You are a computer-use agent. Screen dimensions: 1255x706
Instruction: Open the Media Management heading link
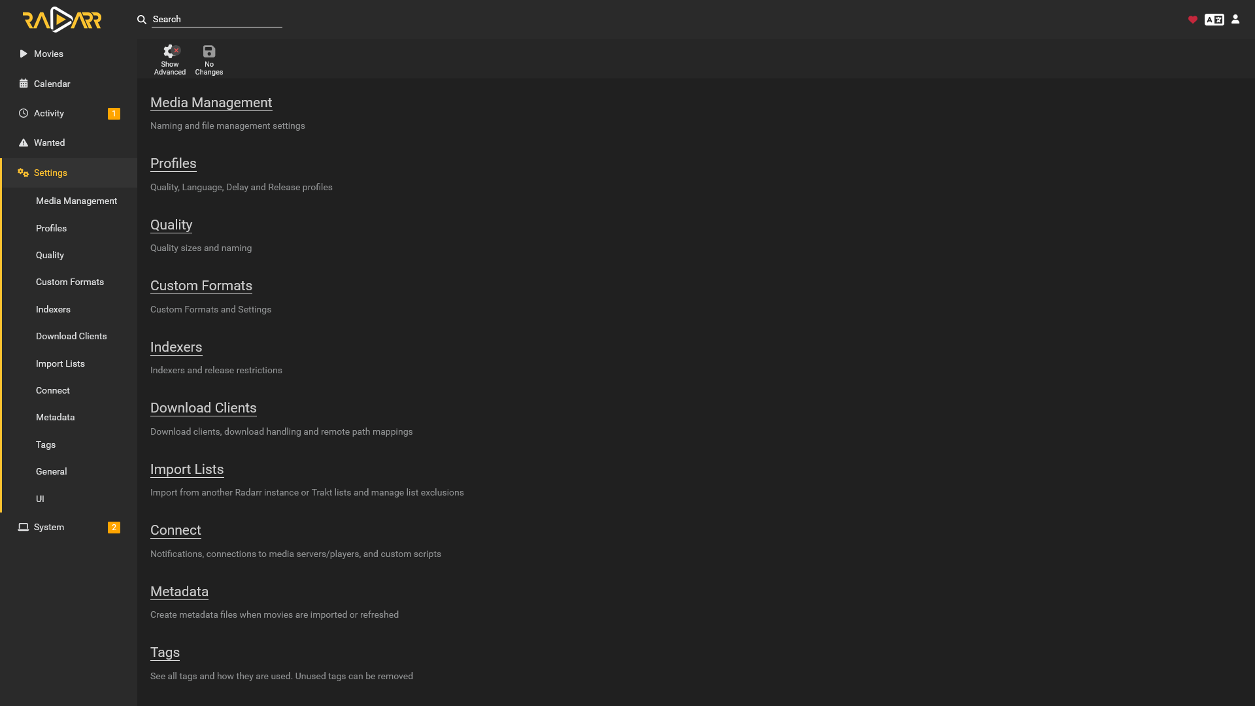tap(211, 103)
